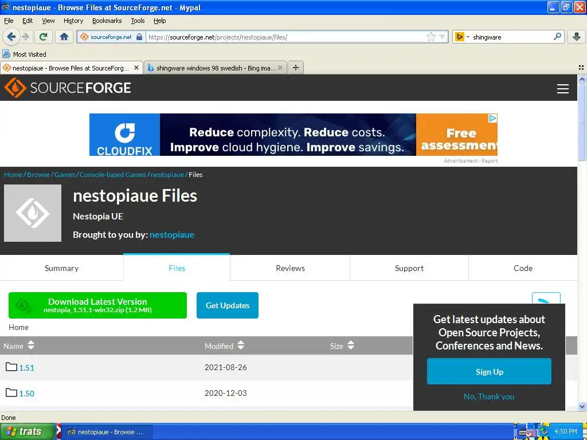This screenshot has height=440, width=587.
Task: Click the padlock site security icon
Action: coord(139,37)
